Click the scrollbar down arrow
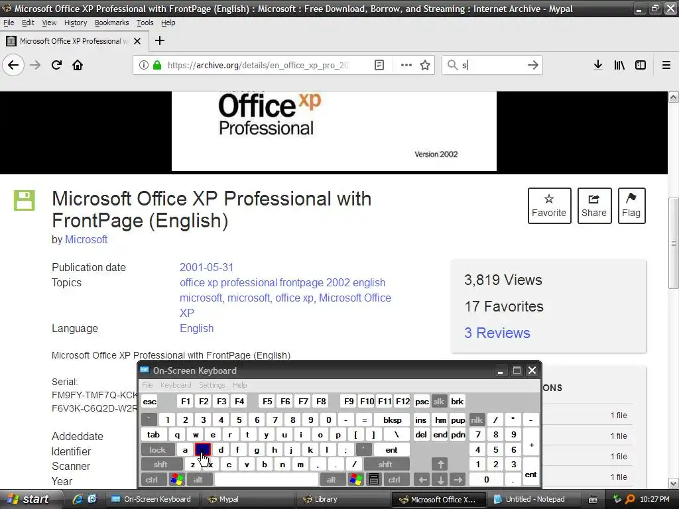This screenshot has height=509, width=679. click(673, 483)
